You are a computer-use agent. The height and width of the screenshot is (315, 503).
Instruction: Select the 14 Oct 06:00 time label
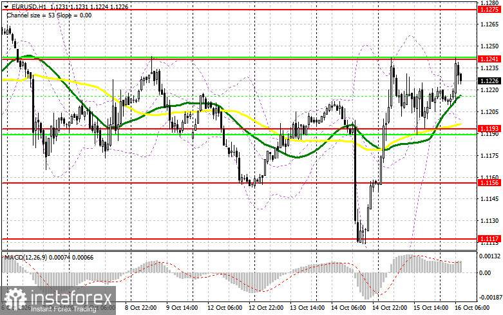pyautogui.click(x=348, y=308)
